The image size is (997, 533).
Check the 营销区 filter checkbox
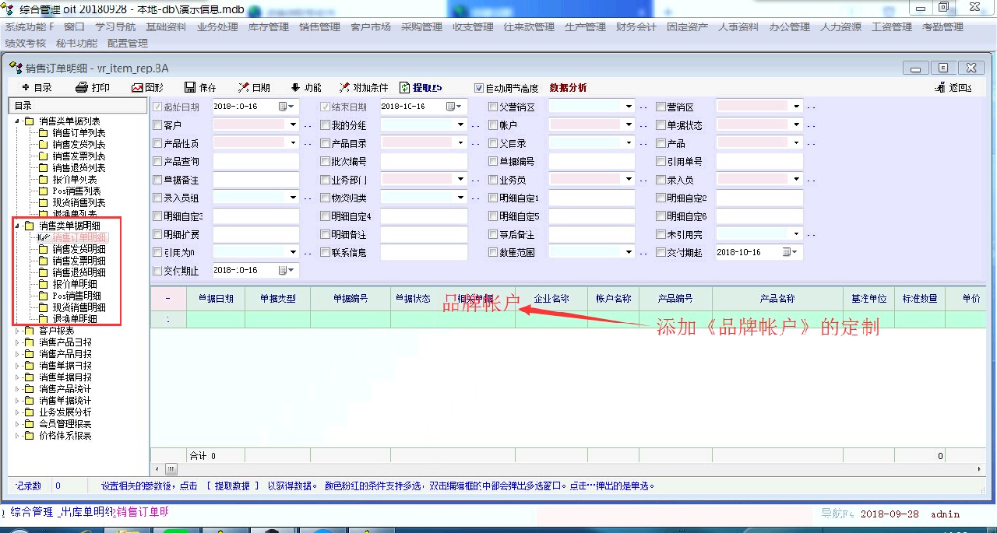click(x=661, y=107)
